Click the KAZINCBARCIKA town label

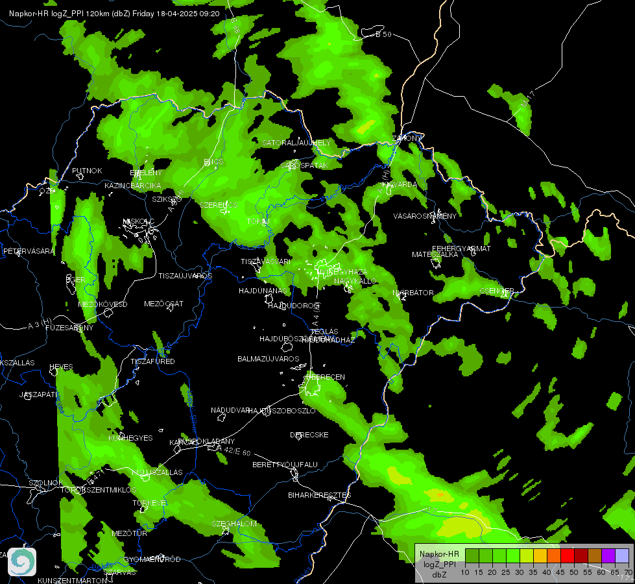pos(133,186)
